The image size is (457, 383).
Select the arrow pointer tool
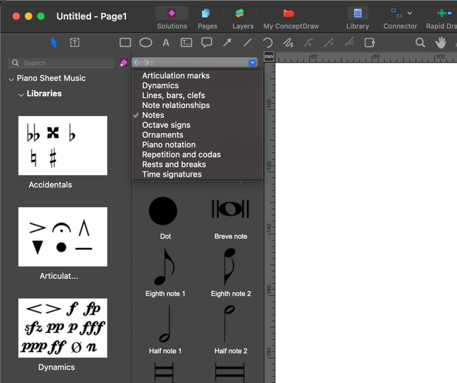click(x=54, y=43)
